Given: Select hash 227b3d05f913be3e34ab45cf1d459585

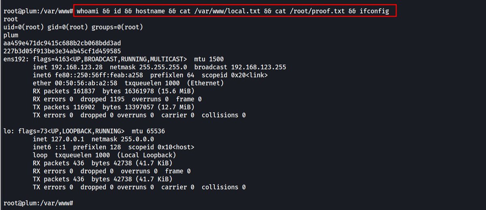Looking at the screenshot, I should [62, 51].
